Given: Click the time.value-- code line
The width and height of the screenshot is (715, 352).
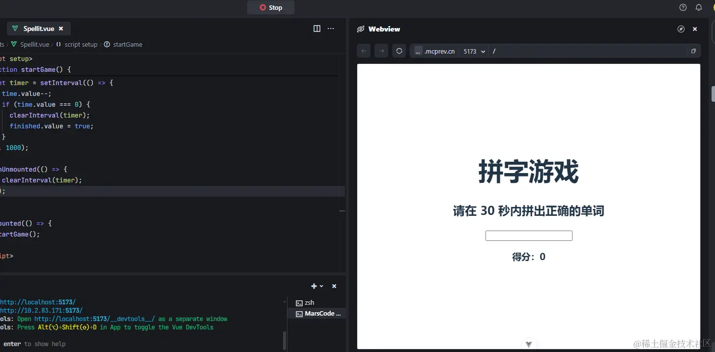Looking at the screenshot, I should coord(27,93).
